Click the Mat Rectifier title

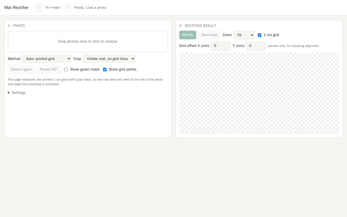pos(17,8)
